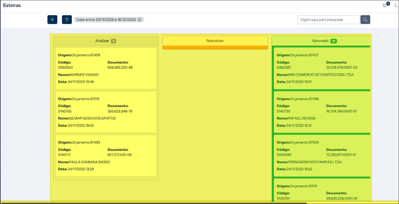This screenshot has height=204, width=399.
Task: Click the Aprovado count badge 13
Action: pos(334,41)
